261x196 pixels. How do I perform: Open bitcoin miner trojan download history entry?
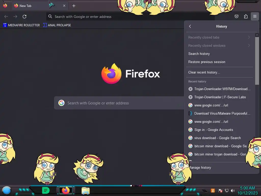click(x=219, y=154)
